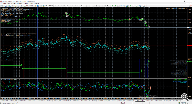Toggle chart auto scroll
Screen dimensions: 192x104
[x=131, y=6]
